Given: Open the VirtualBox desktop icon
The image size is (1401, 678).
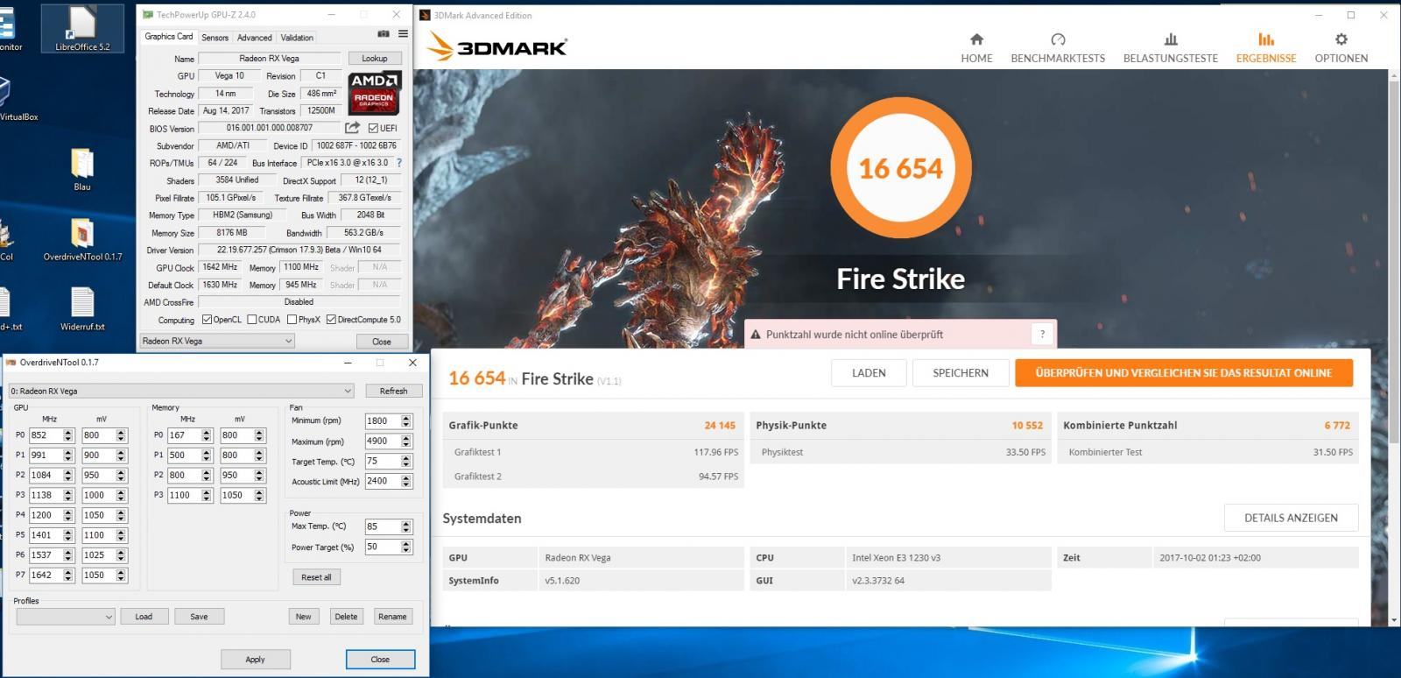Looking at the screenshot, I should [x=18, y=99].
